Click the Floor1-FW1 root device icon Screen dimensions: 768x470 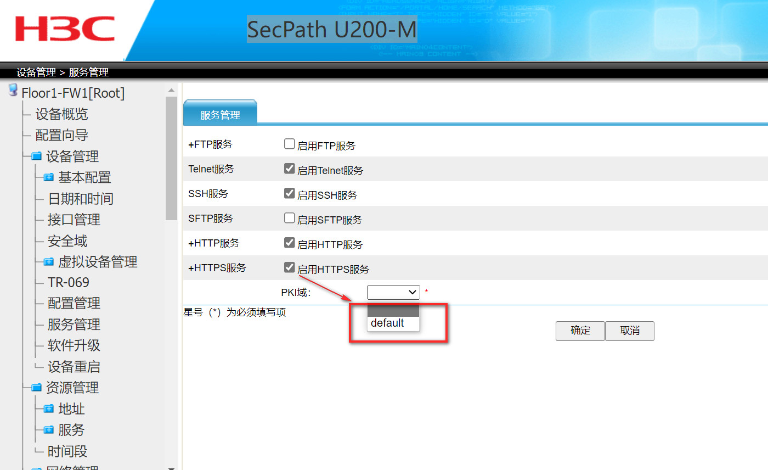pos(13,91)
